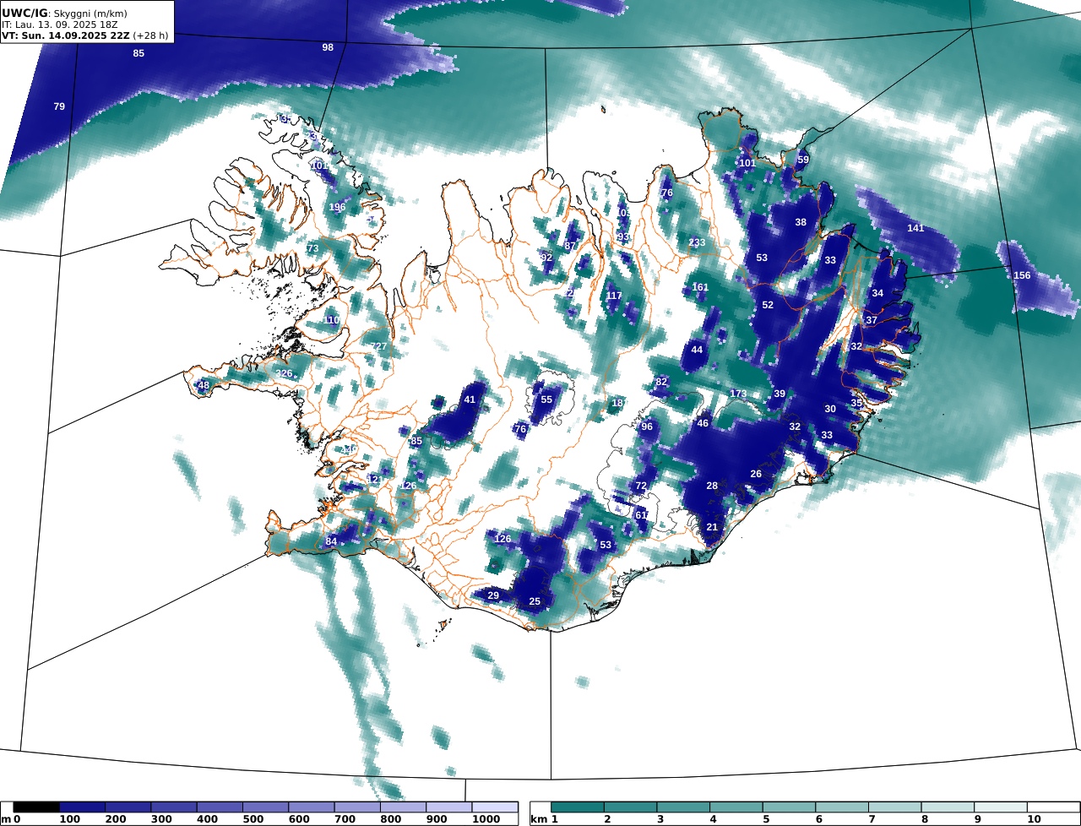The image size is (1081, 826).
Task: Click the 173 visibility value
Action: click(738, 394)
